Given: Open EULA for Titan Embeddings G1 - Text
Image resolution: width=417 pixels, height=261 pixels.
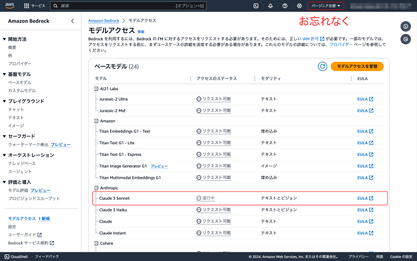Looking at the screenshot, I should 365,131.
